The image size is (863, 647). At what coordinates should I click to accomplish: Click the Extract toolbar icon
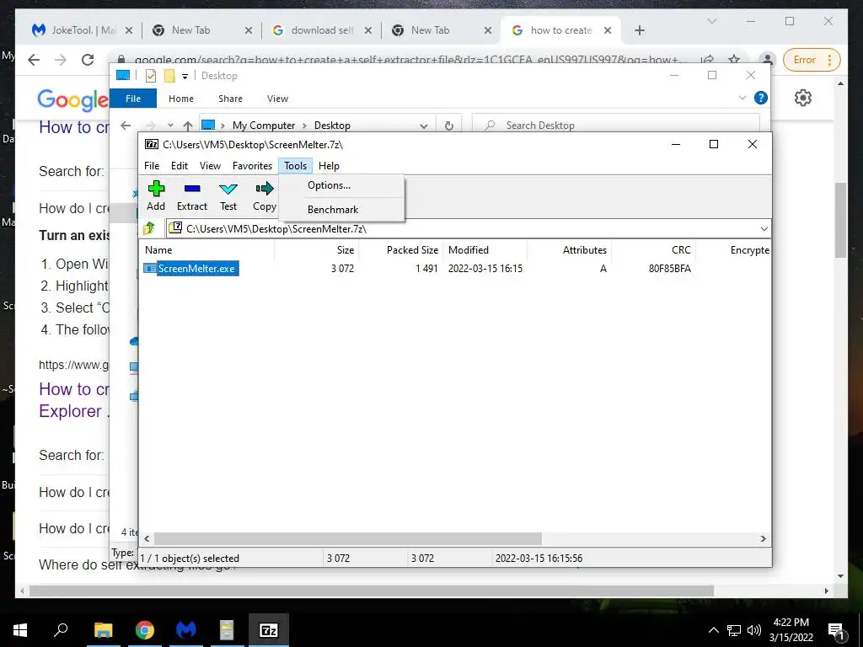(x=191, y=195)
